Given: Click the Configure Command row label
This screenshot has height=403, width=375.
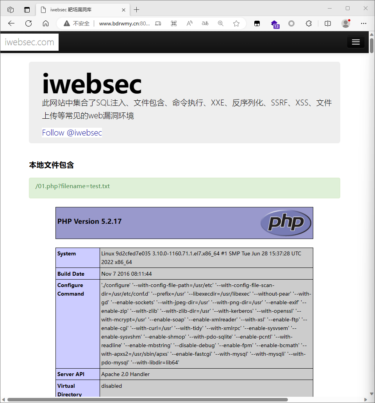Looking at the screenshot, I should tap(70, 289).
